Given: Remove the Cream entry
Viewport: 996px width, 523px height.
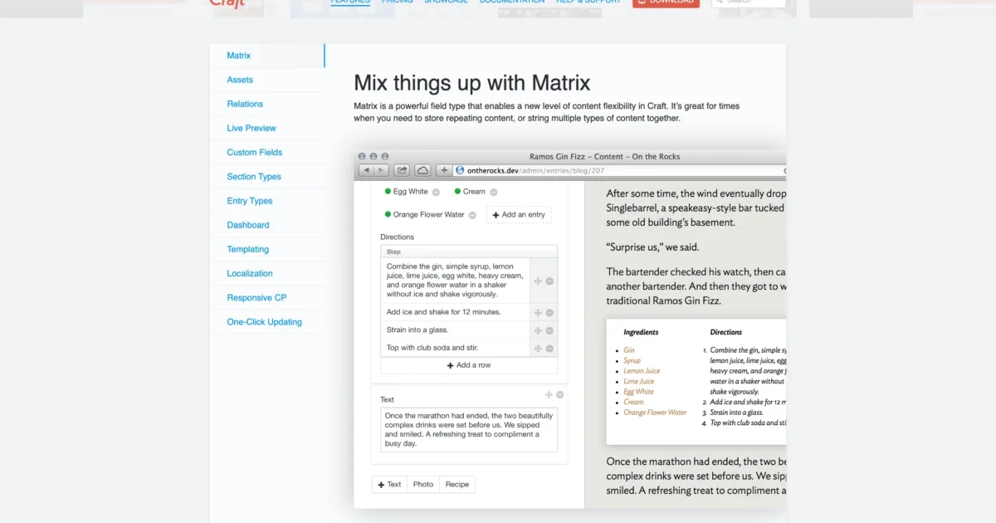Looking at the screenshot, I should [x=493, y=192].
